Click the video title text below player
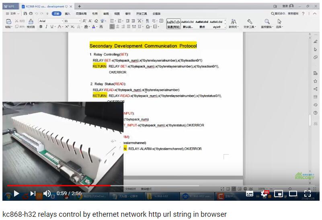Image resolution: width=322 pixels, height=220 pixels. click(x=115, y=214)
